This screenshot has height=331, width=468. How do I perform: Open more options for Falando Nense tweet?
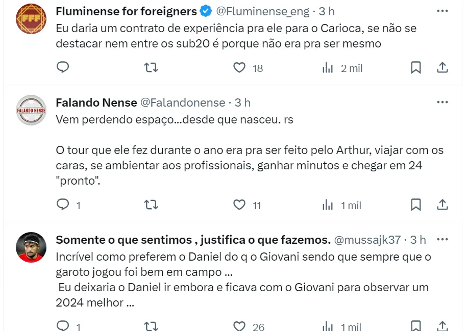(x=442, y=102)
